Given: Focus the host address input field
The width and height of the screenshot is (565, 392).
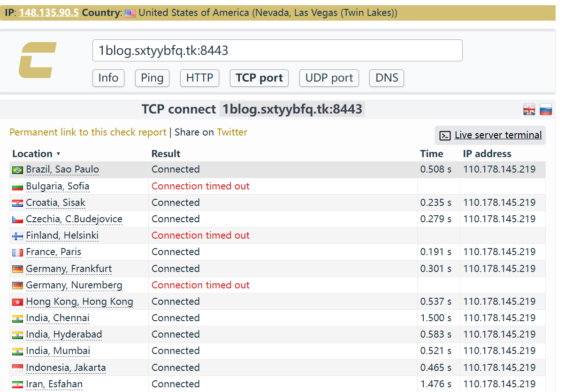Looking at the screenshot, I should [277, 51].
